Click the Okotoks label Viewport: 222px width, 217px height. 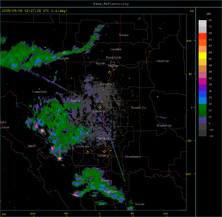tap(106, 180)
